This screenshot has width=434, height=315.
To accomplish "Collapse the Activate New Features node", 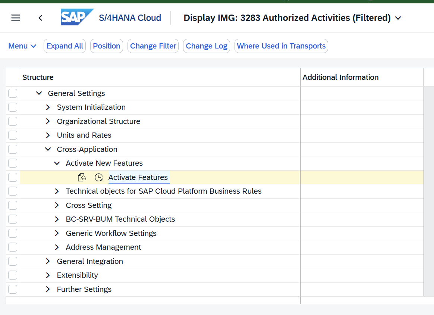I will point(57,163).
